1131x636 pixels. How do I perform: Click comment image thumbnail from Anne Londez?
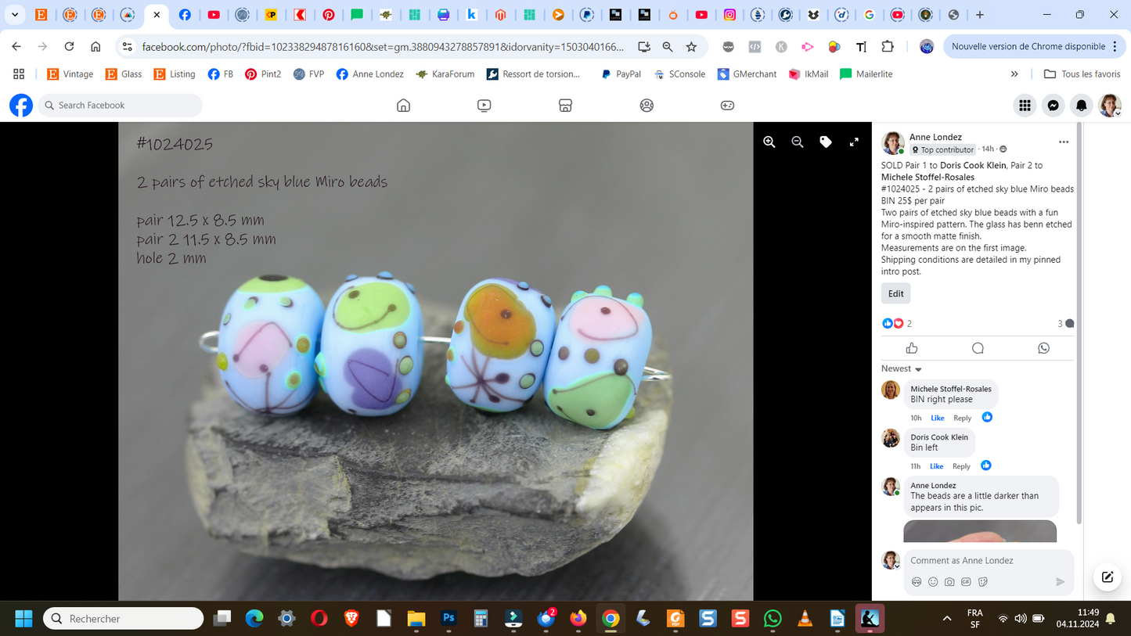pyautogui.click(x=980, y=530)
